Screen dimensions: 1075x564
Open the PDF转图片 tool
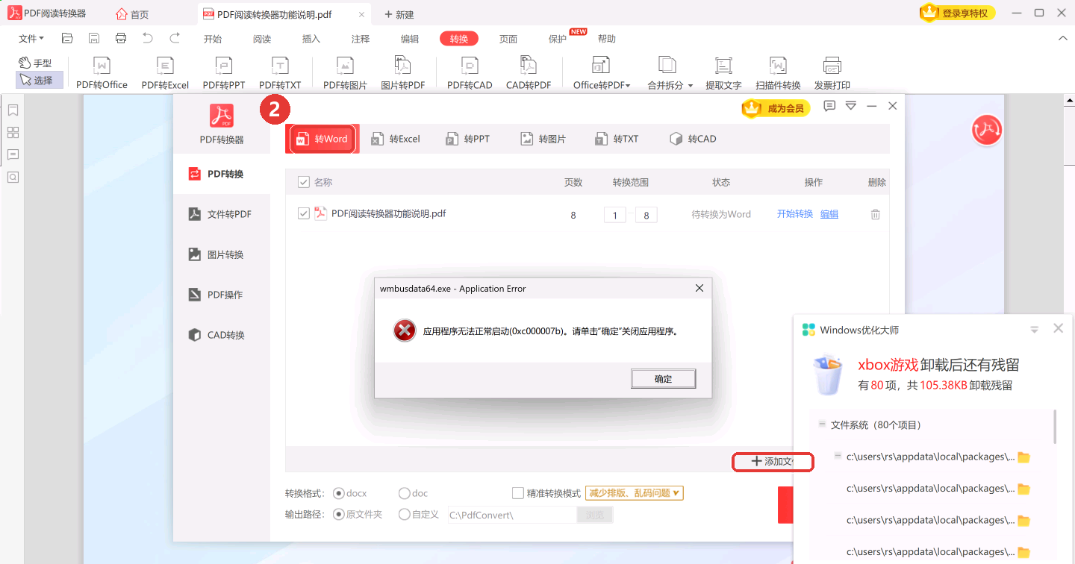pyautogui.click(x=345, y=73)
